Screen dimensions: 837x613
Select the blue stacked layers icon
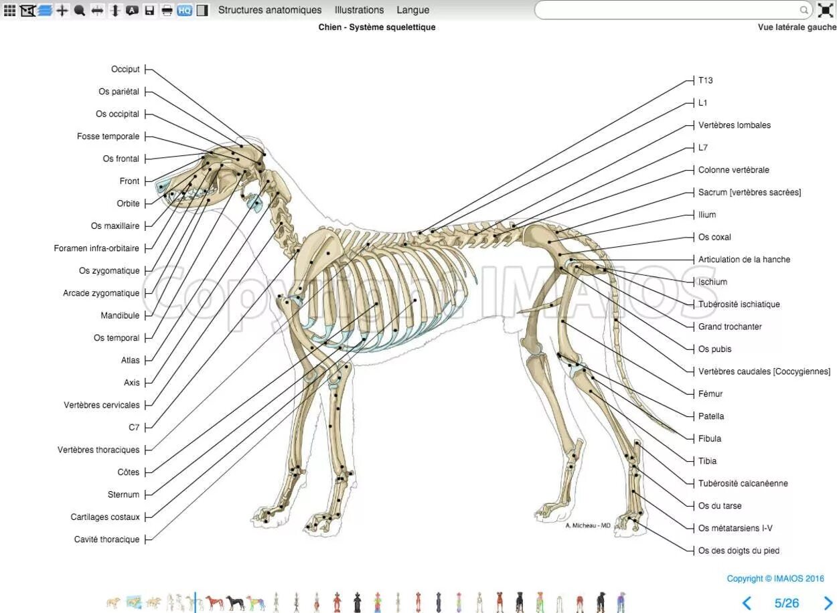tap(45, 10)
